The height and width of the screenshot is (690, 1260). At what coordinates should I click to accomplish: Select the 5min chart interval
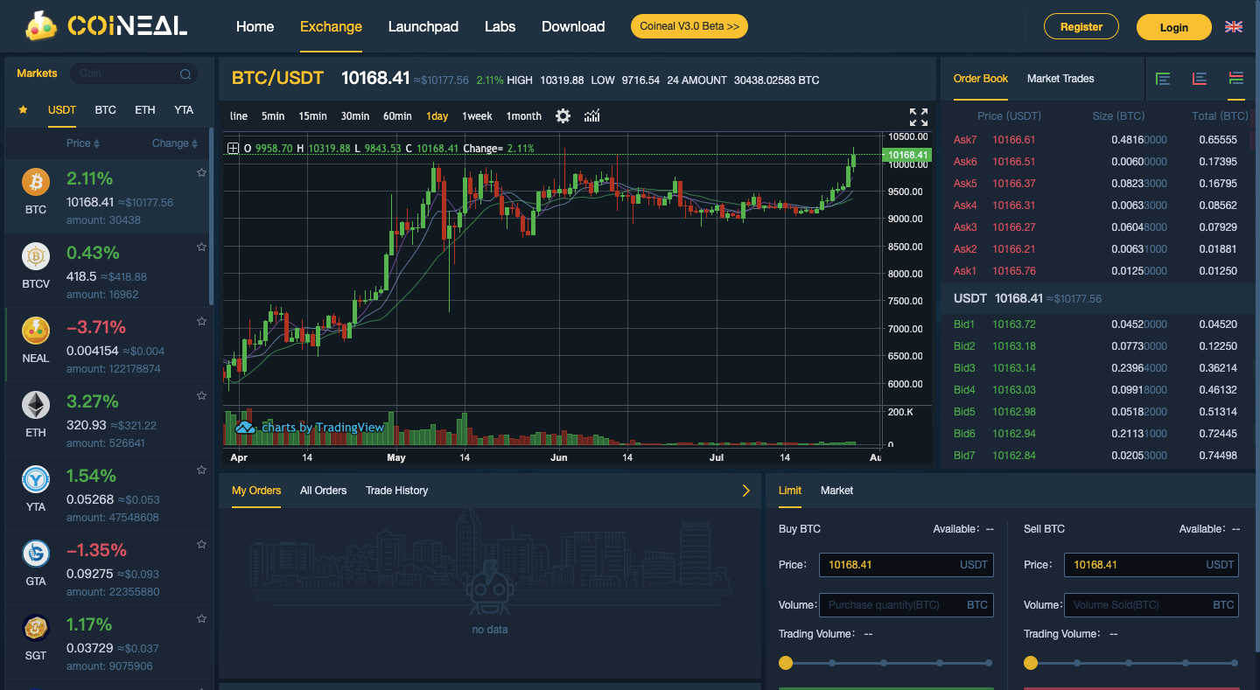point(273,116)
